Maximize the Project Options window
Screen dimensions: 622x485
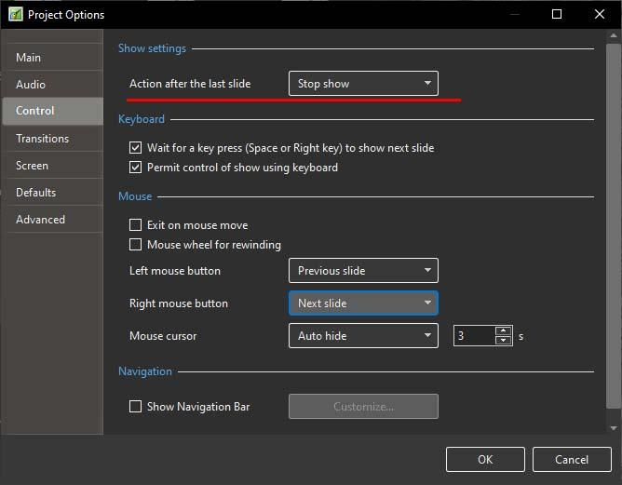coord(557,14)
